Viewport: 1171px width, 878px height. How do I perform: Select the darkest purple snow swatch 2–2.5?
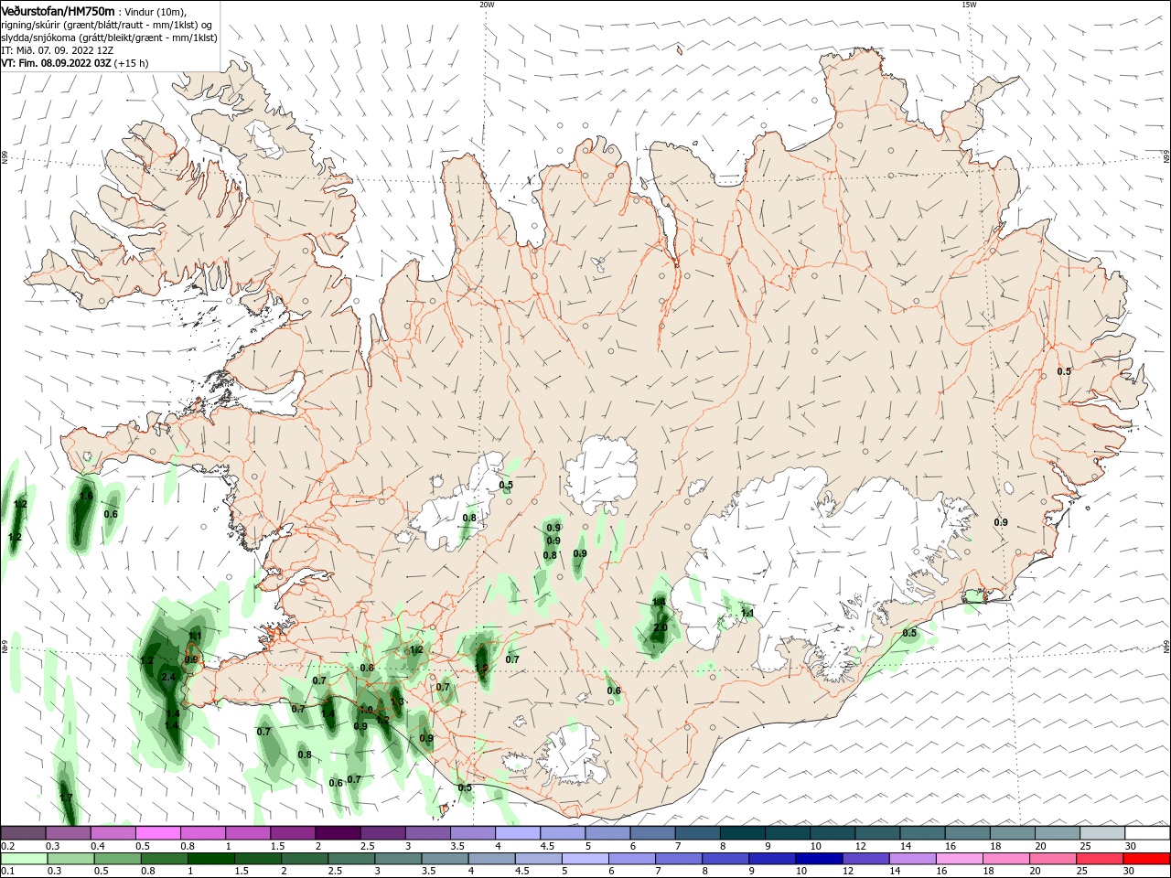click(x=338, y=833)
